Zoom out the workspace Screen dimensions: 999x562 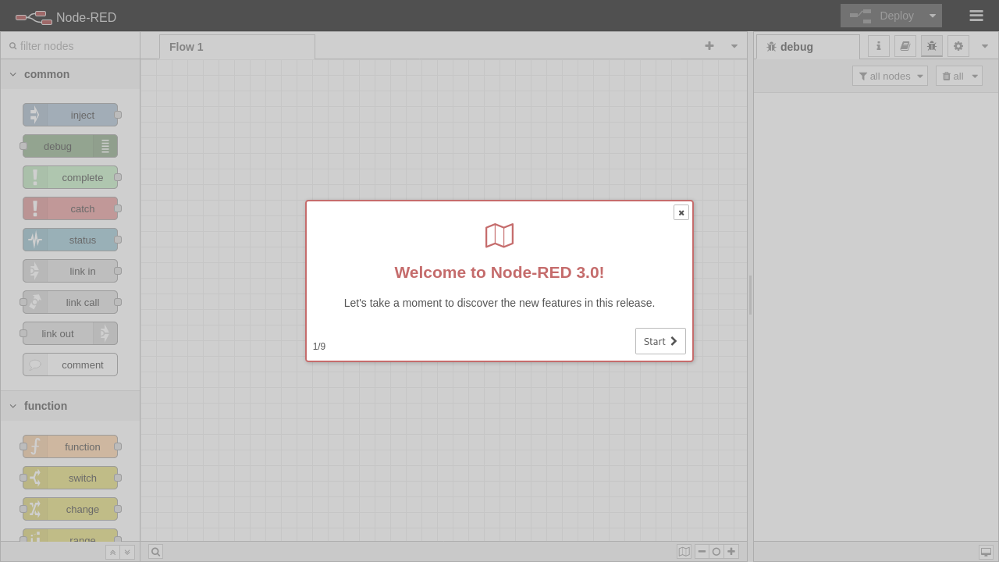[702, 552]
